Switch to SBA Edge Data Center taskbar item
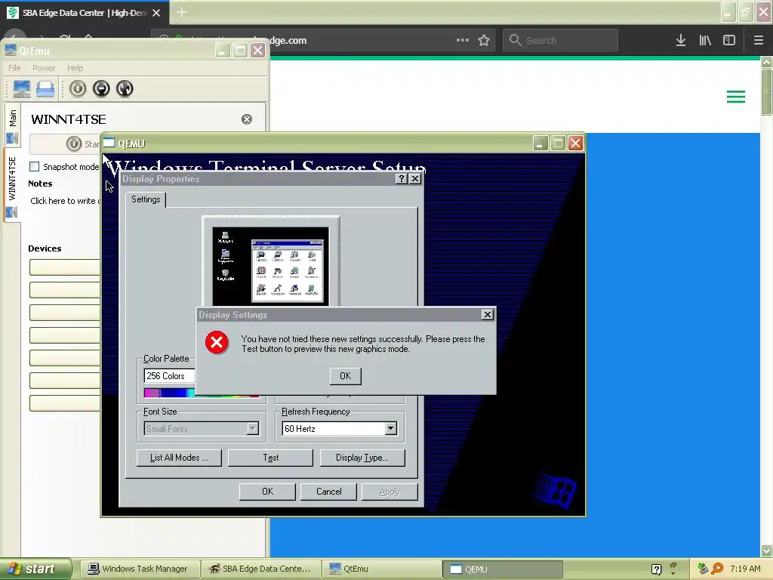773x580 pixels. tap(260, 569)
